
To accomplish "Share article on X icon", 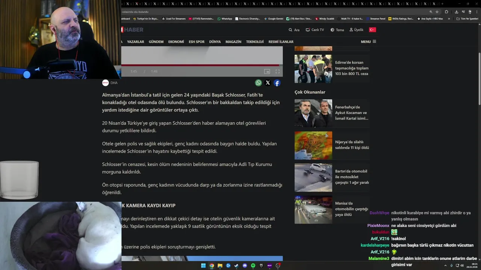I will coord(268,83).
